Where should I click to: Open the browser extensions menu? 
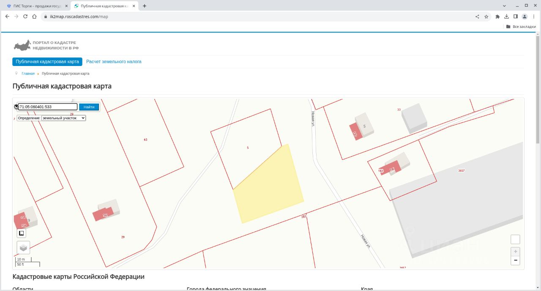click(497, 16)
